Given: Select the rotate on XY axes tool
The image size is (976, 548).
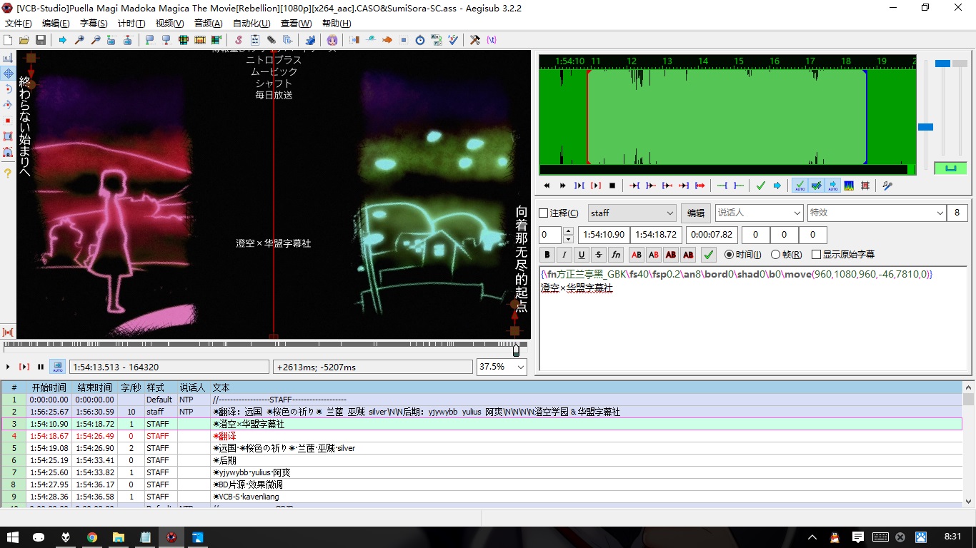Looking at the screenshot, I should tap(7, 104).
